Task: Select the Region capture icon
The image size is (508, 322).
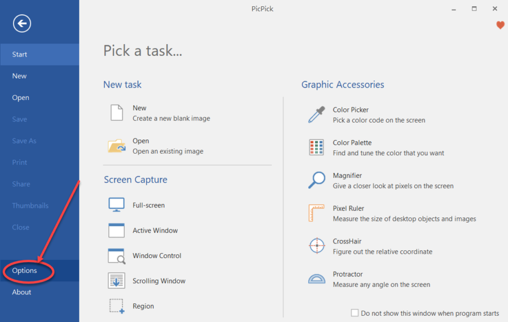Action: pos(117,306)
